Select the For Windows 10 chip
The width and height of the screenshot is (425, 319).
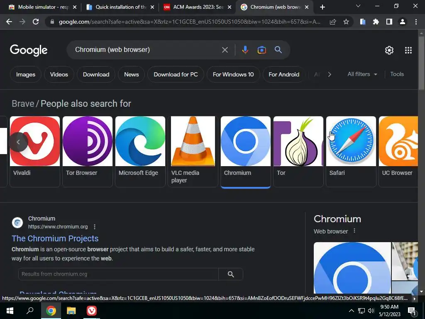pos(233,74)
